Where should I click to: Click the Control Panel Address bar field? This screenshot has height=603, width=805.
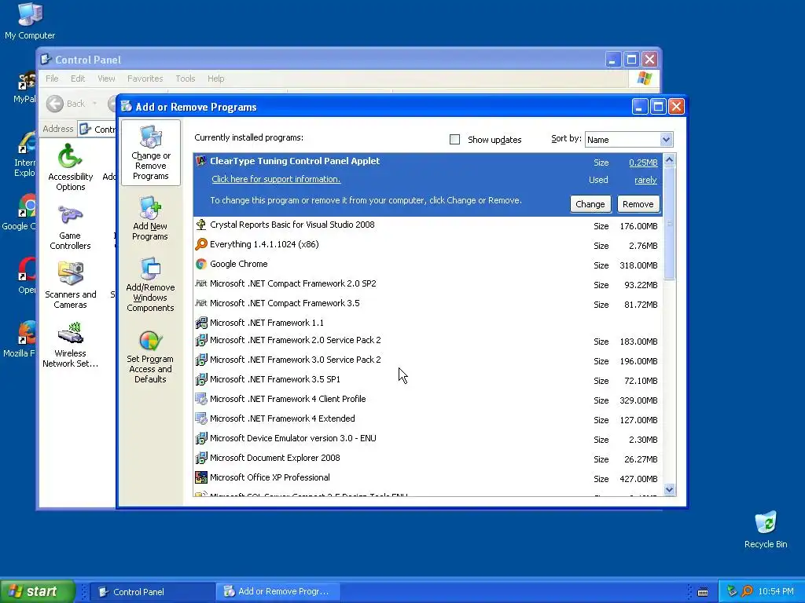97,130
